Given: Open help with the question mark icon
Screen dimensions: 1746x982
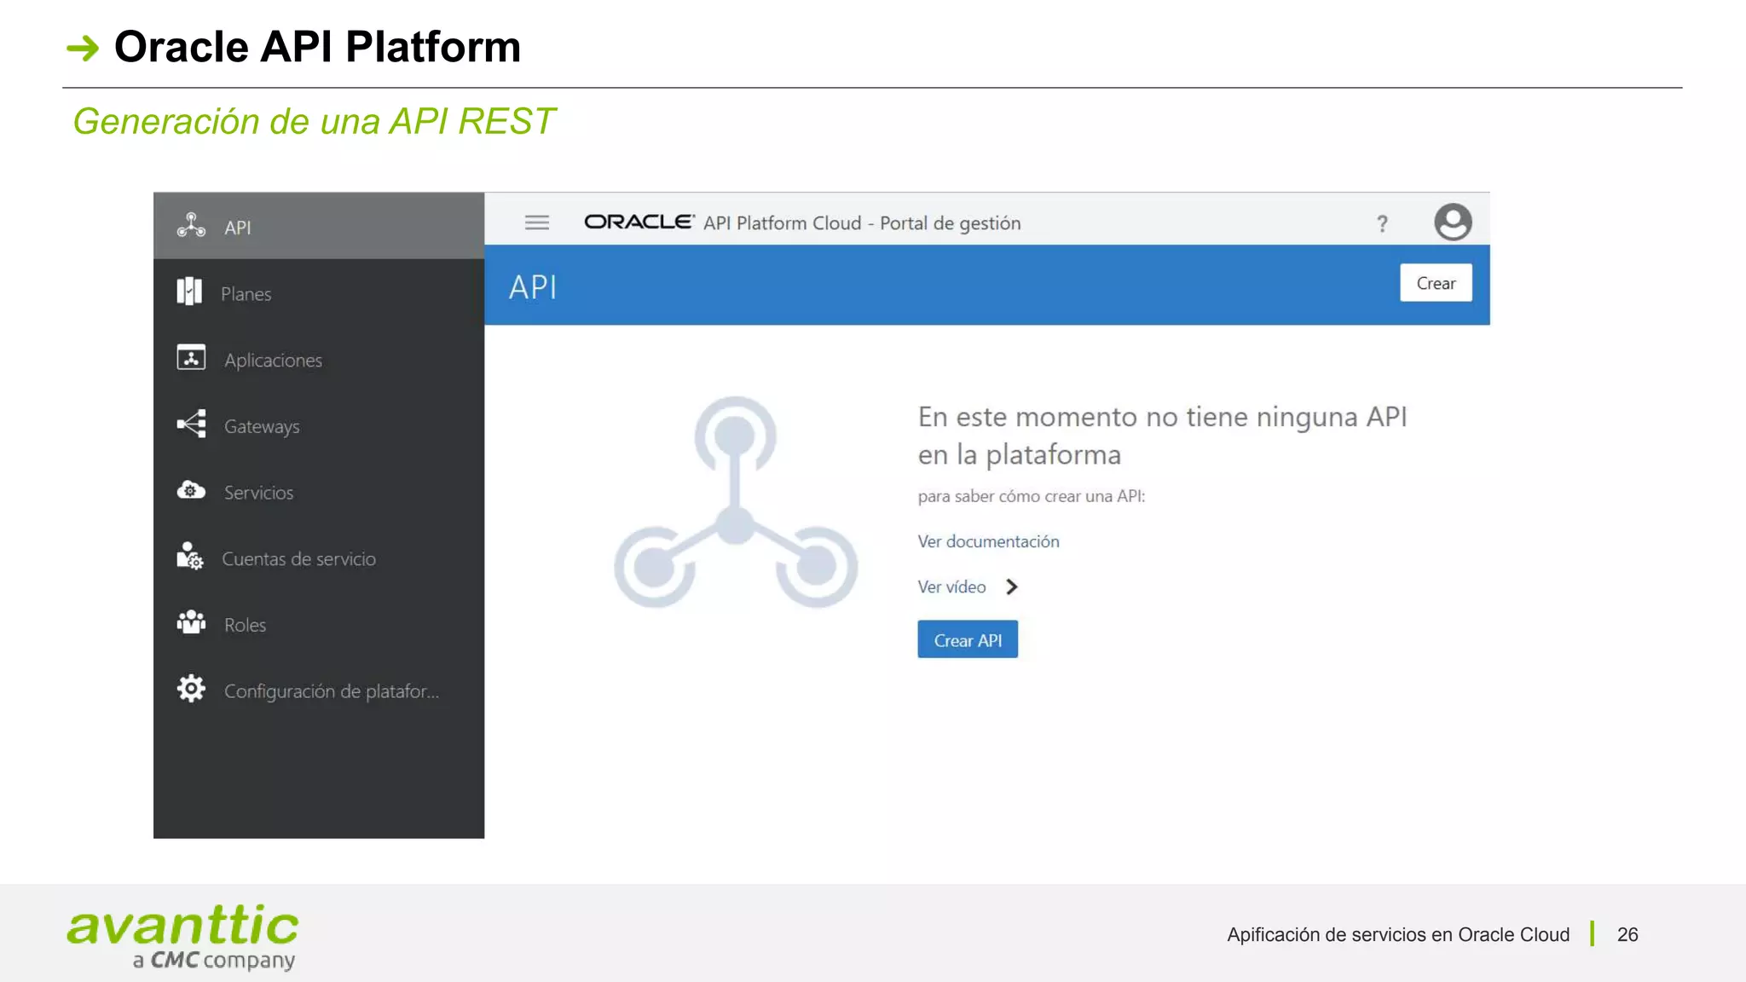Looking at the screenshot, I should [1382, 223].
